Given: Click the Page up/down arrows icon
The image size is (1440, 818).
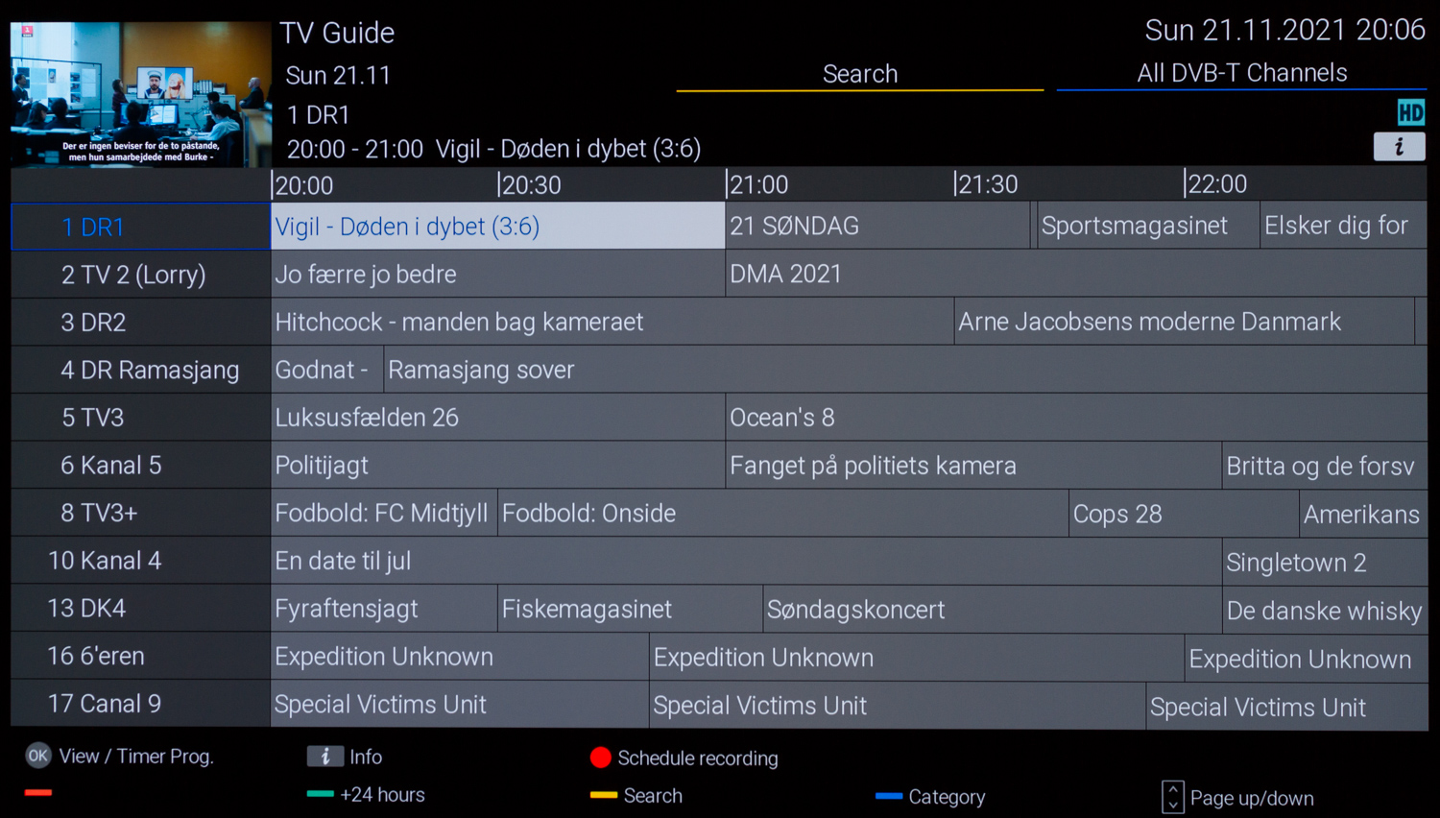Looking at the screenshot, I should (x=1172, y=798).
